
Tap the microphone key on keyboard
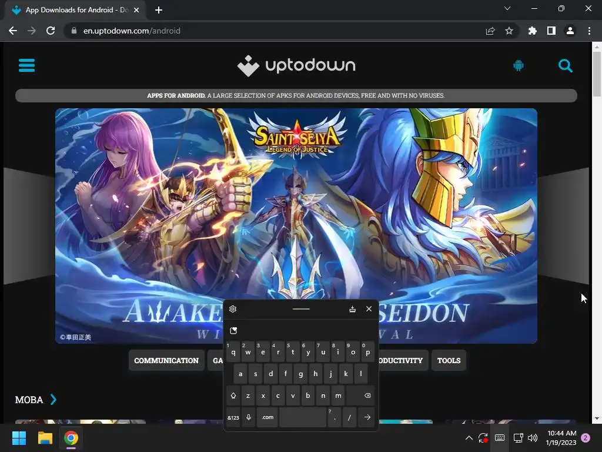[249, 417]
